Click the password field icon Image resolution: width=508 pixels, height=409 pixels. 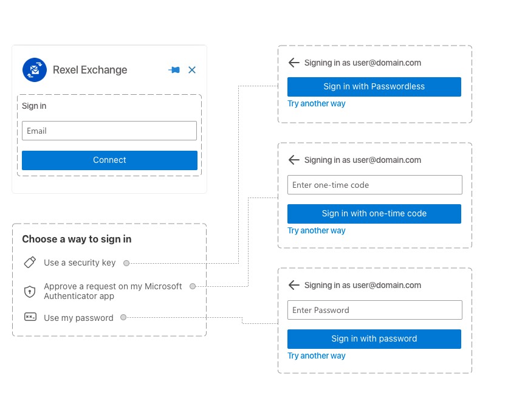[30, 317]
